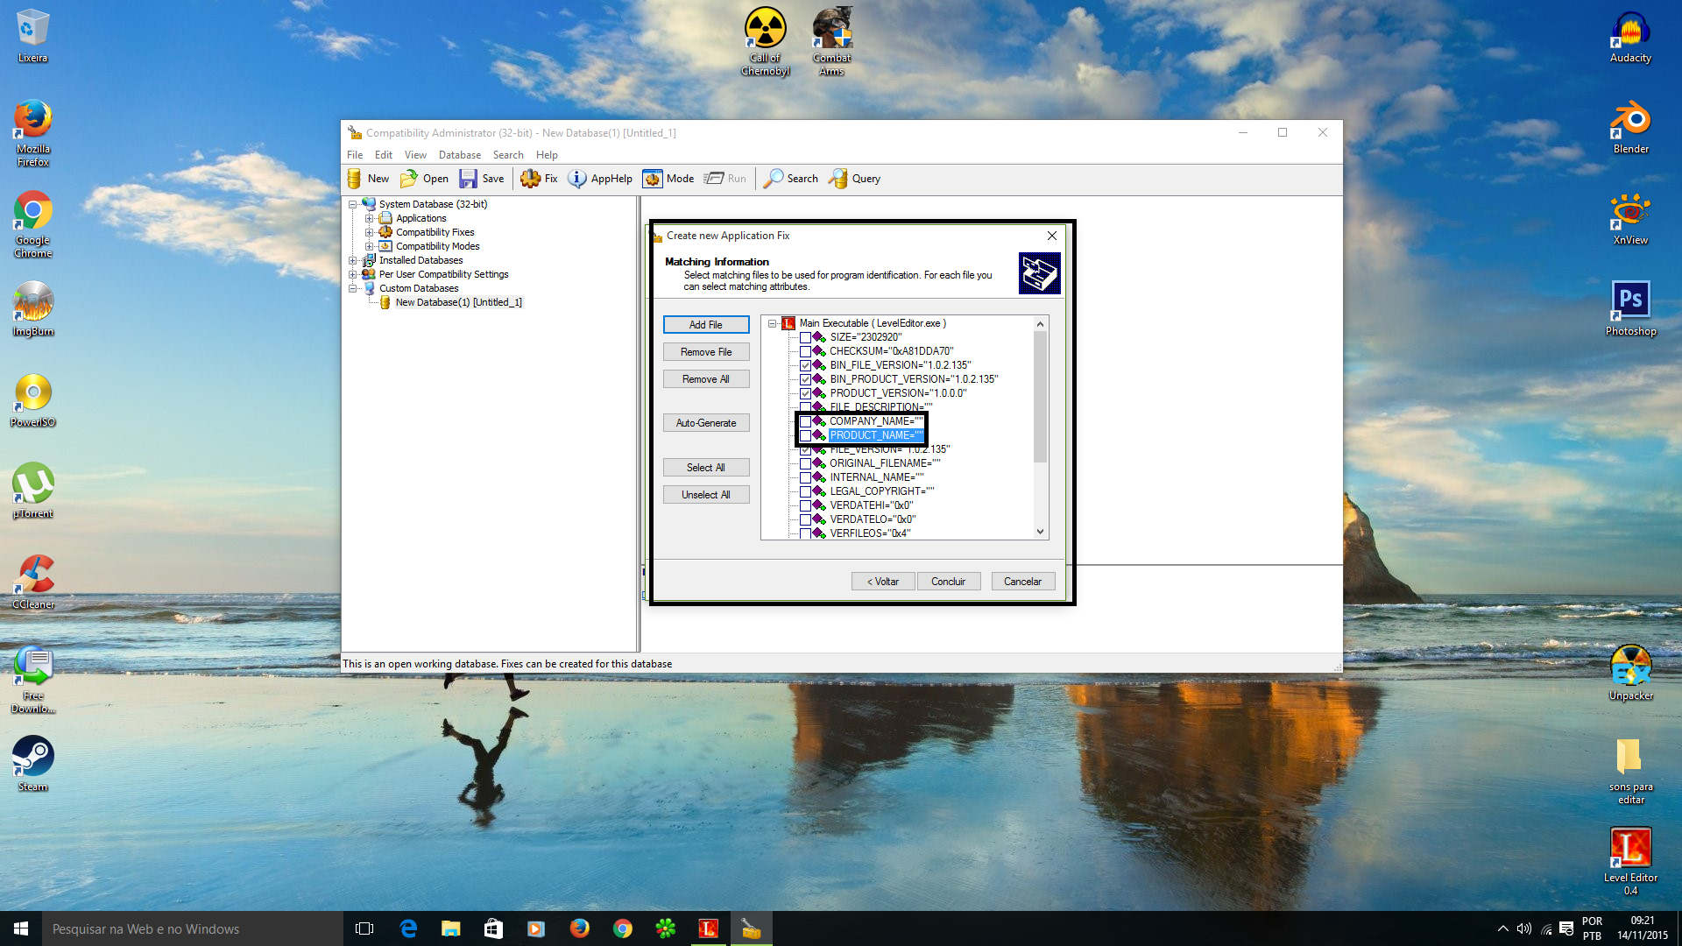Open File Explorer from the taskbar
Viewport: 1682px width, 946px height.
pyautogui.click(x=450, y=928)
